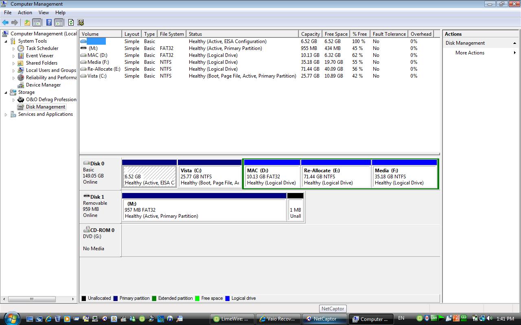Launch Internet Explorer from Quick Launch

click(x=48, y=319)
